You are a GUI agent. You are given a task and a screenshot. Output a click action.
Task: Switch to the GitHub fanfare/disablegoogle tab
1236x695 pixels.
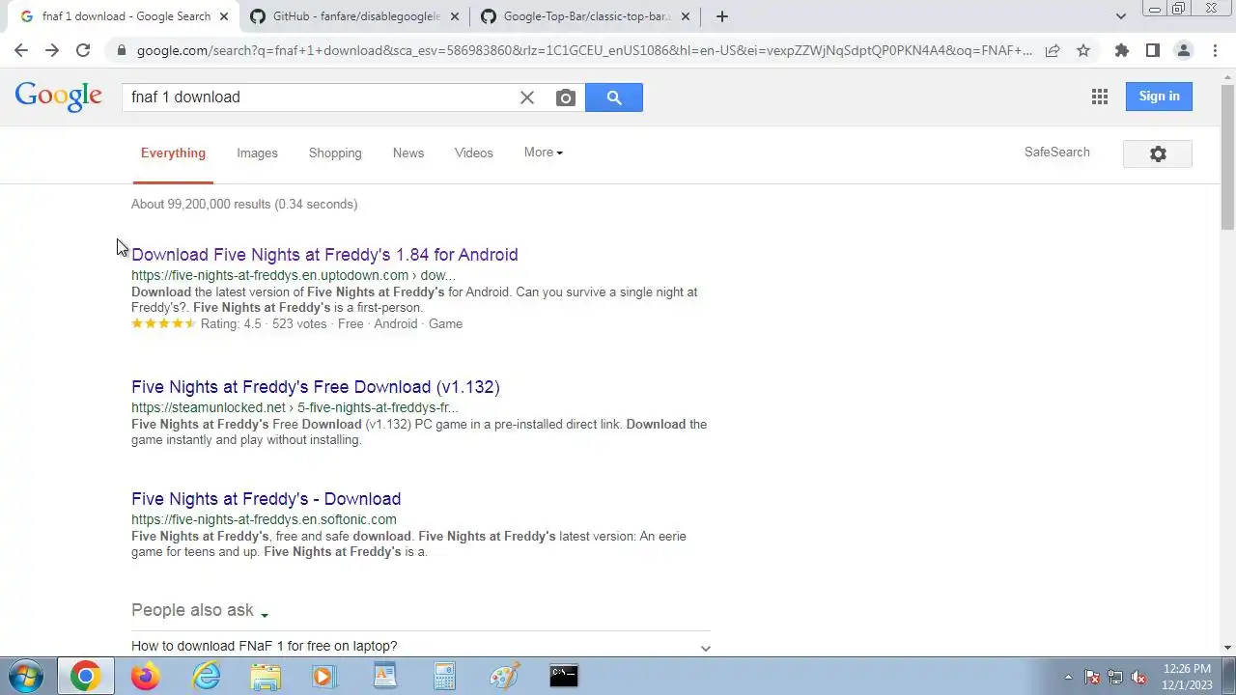coord(357,16)
